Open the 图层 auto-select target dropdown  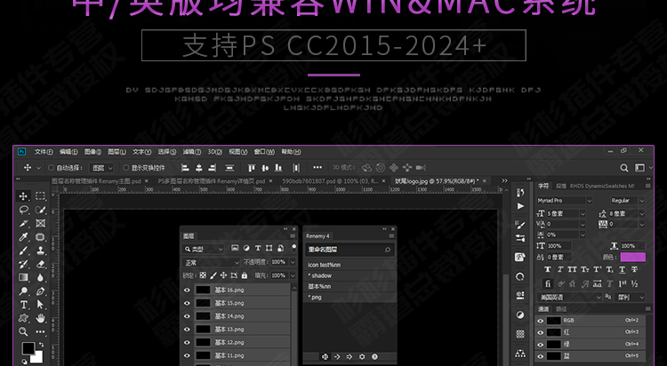(102, 168)
